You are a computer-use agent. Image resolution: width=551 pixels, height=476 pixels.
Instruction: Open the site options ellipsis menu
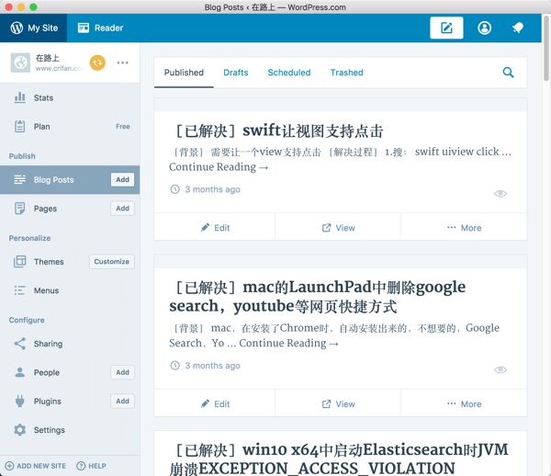122,62
